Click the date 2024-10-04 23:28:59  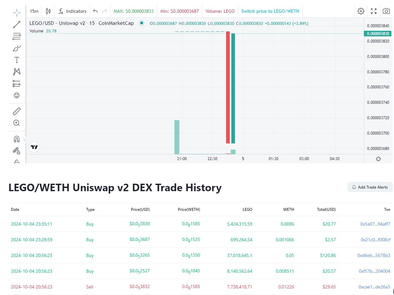(31, 240)
